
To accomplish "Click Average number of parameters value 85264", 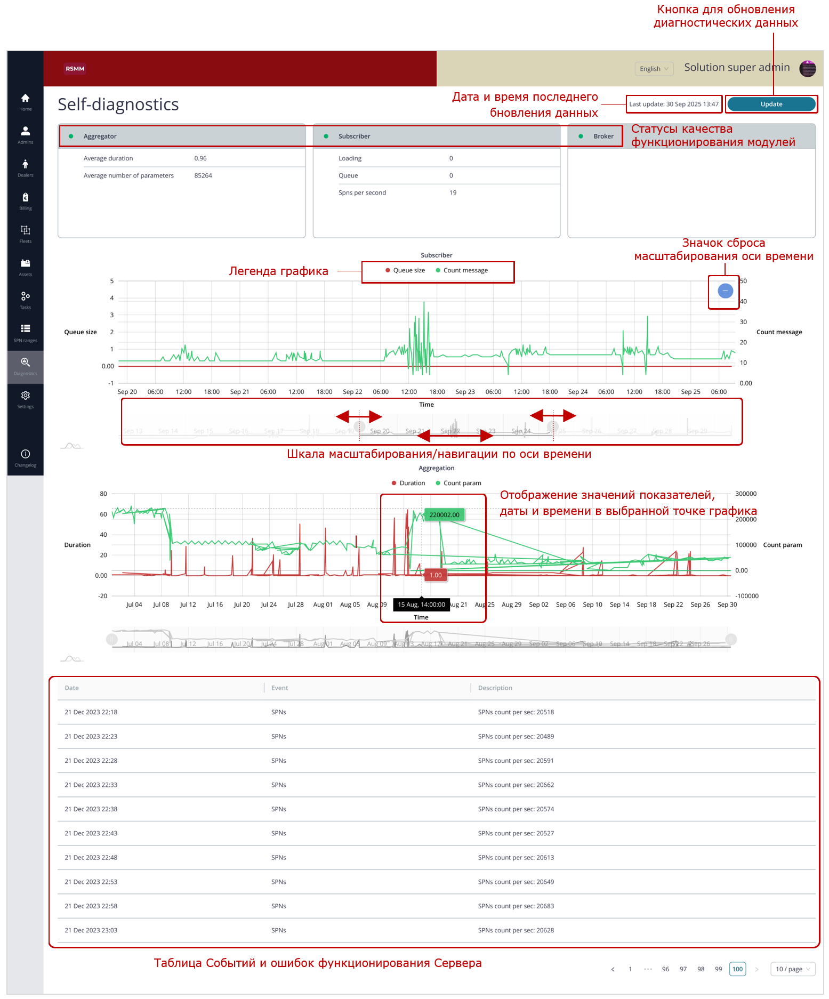I will (203, 175).
